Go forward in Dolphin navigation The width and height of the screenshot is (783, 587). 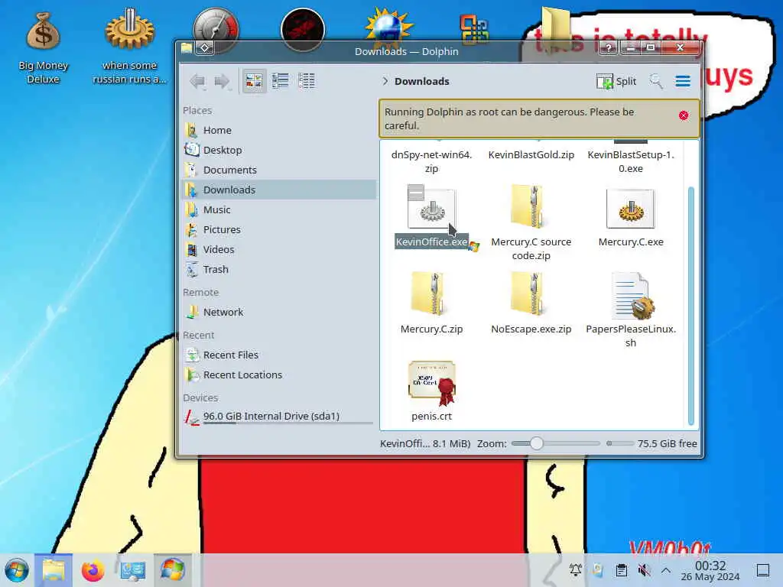(223, 81)
